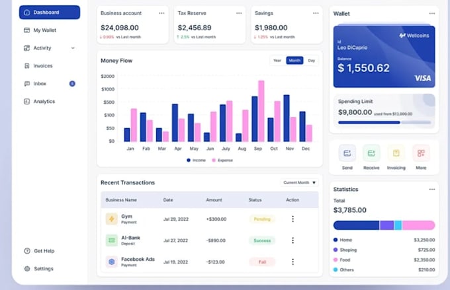The height and width of the screenshot is (290, 450).
Task: Expand the Activity submenu chevron
Action: (73, 48)
